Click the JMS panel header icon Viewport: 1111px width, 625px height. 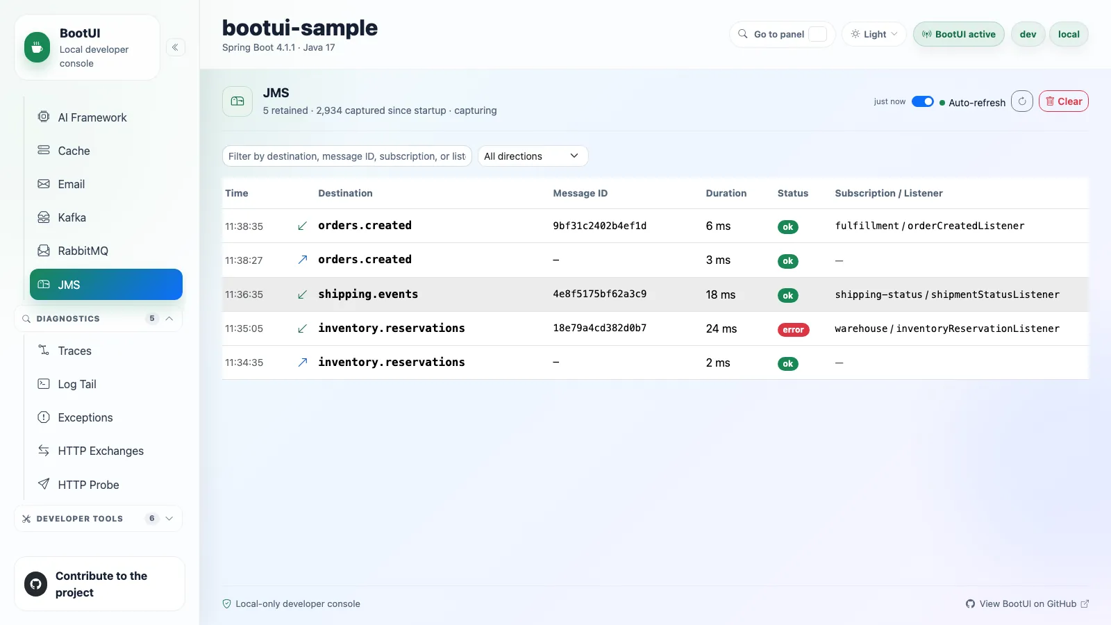(237, 101)
